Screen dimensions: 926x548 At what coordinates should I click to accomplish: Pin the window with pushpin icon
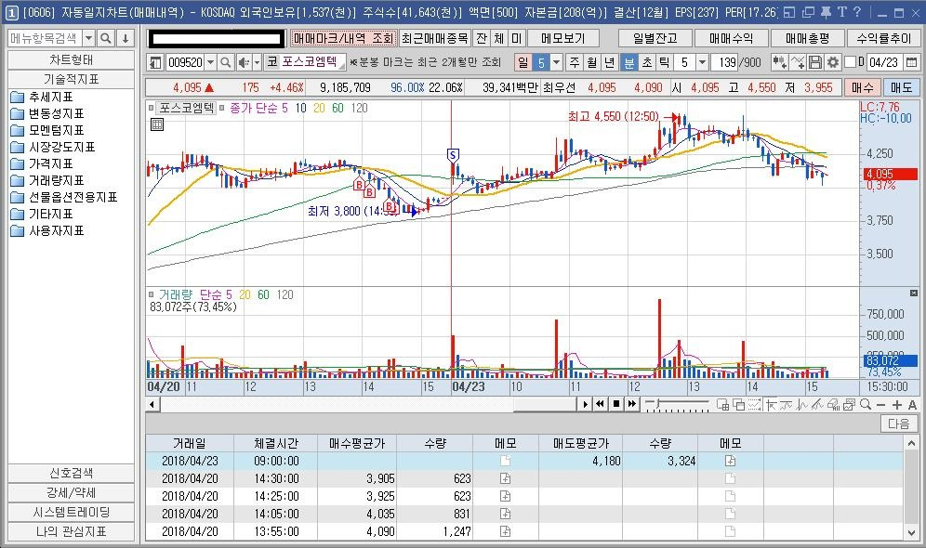pos(826,12)
